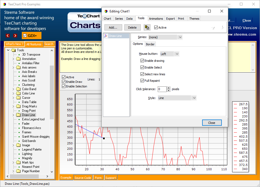Click the Page Number folder icon
This screenshot has width=260, height=187.
click(18, 171)
